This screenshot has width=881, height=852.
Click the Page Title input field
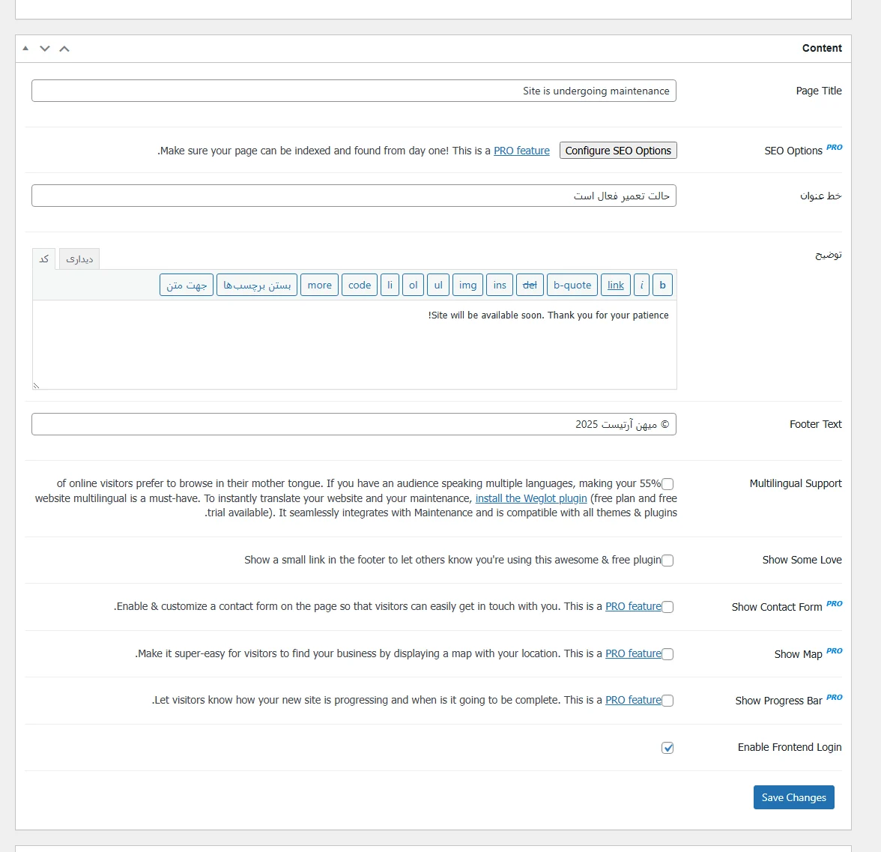pyautogui.click(x=354, y=91)
